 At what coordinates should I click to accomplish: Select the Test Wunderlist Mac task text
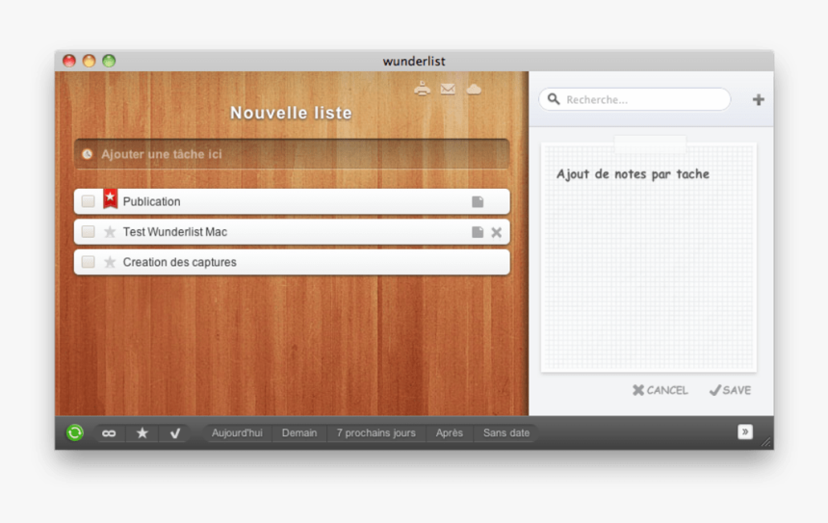click(175, 232)
